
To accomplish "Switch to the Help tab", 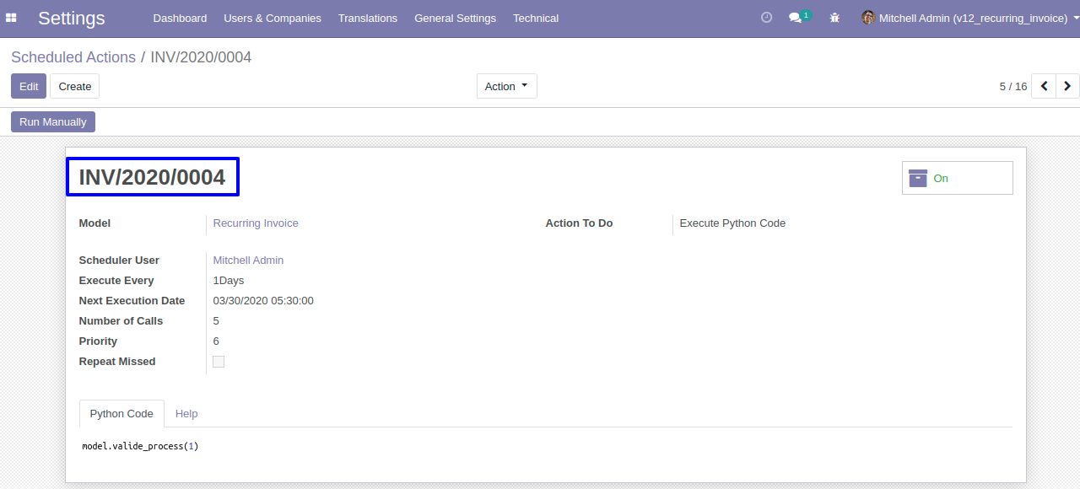I will pyautogui.click(x=186, y=414).
